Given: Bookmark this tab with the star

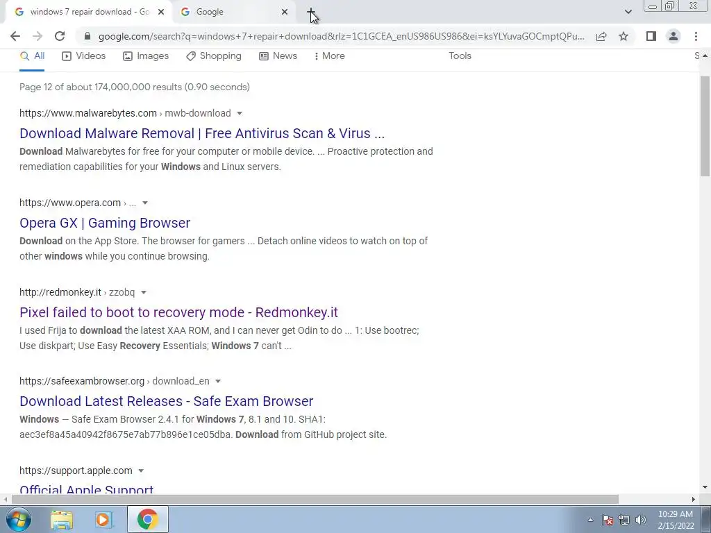Looking at the screenshot, I should [624, 36].
